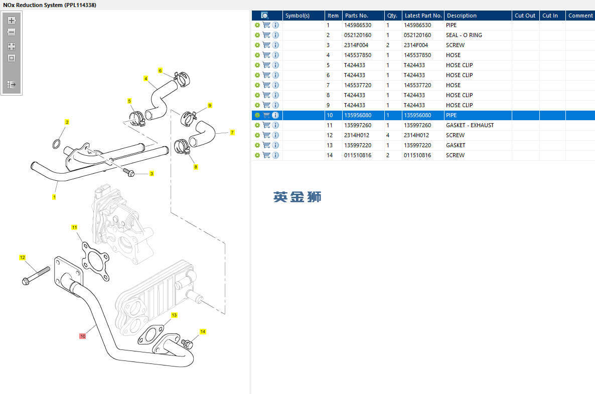Click the Comment column header
The width and height of the screenshot is (595, 394).
[x=580, y=16]
